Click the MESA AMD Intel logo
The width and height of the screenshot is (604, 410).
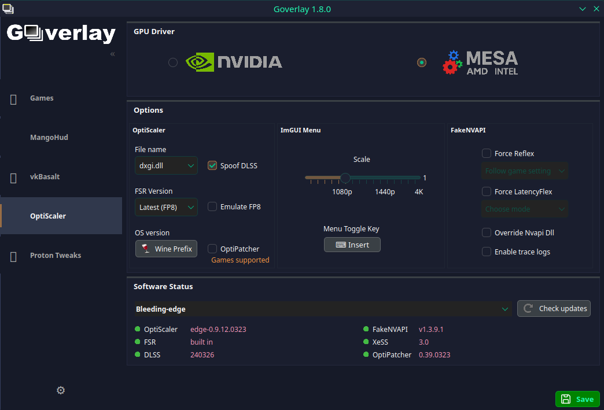[480, 62]
